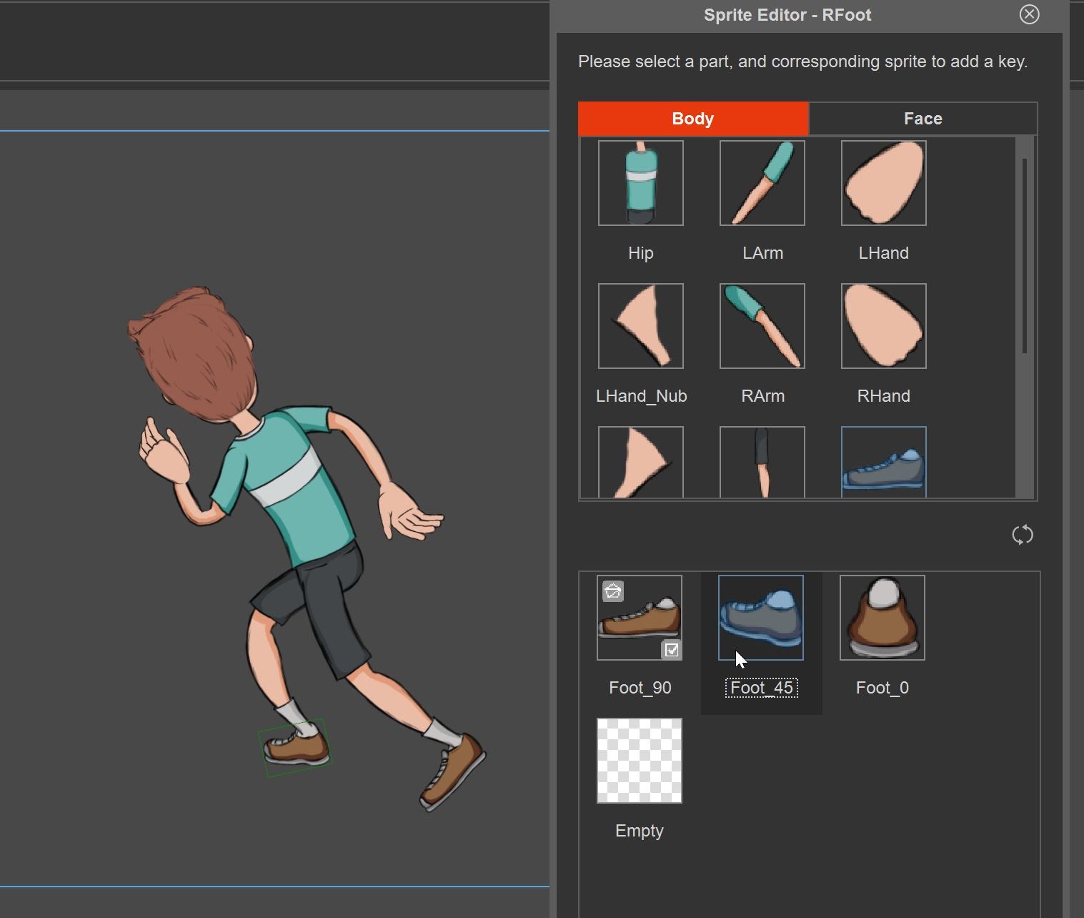
Task: Choose the Empty transparent sprite
Action: (639, 761)
